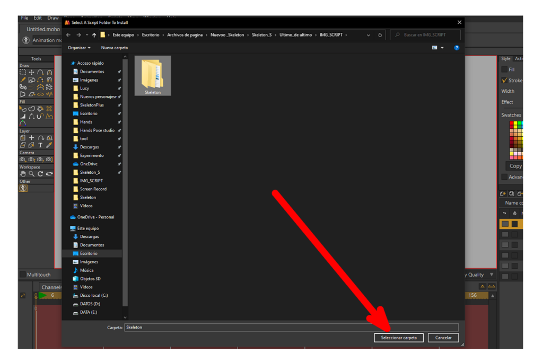Click the back navigation arrow
The height and width of the screenshot is (362, 543).
tap(68, 35)
